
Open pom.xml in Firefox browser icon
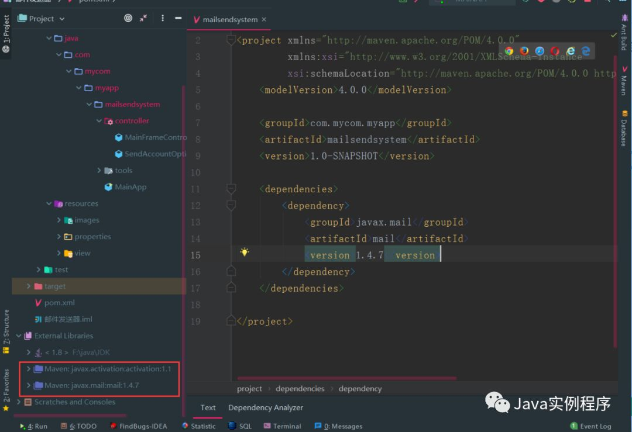coord(524,51)
